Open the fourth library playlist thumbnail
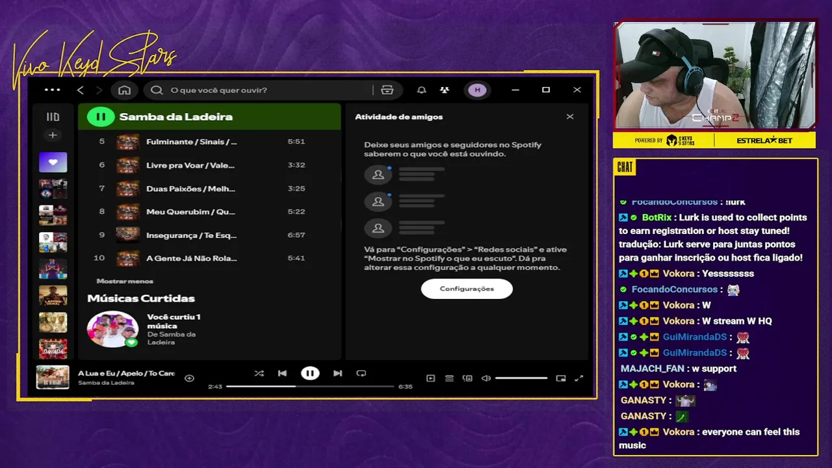This screenshot has height=468, width=832. [53, 242]
